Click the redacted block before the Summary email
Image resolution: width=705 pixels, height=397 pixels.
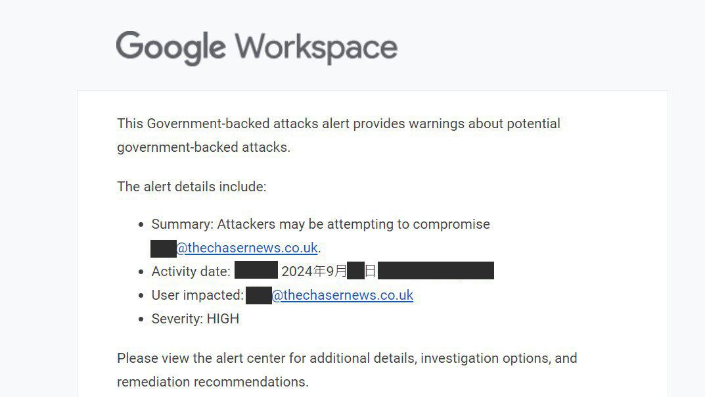(163, 248)
